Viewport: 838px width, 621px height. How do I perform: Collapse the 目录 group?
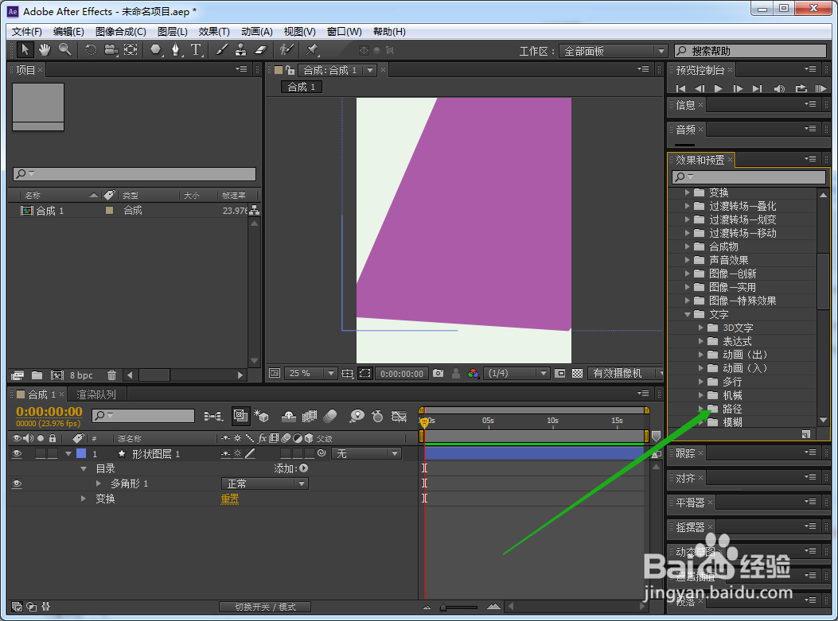click(x=84, y=469)
